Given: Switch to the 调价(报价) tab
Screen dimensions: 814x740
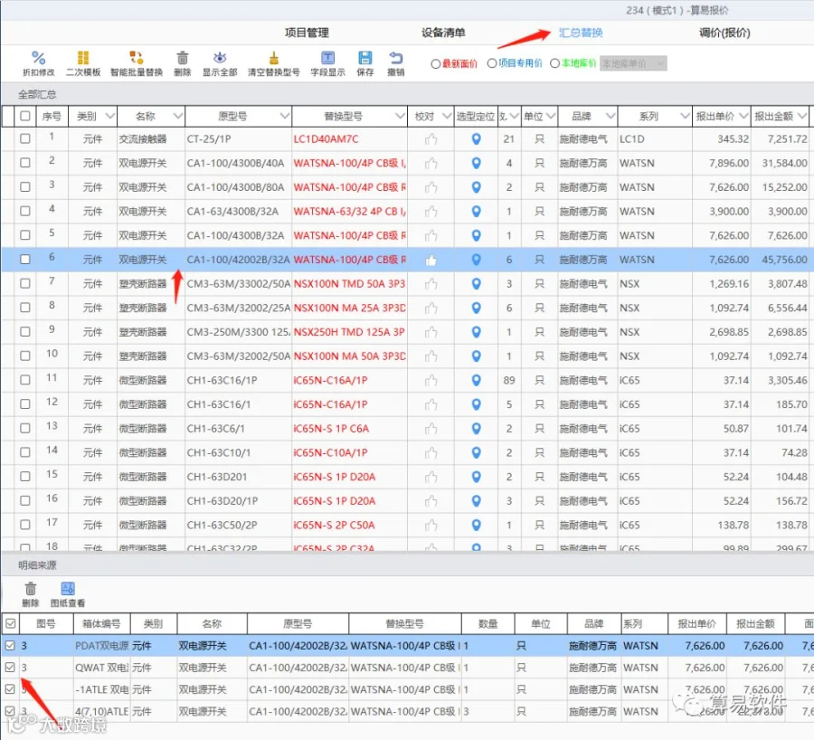Looking at the screenshot, I should (724, 33).
